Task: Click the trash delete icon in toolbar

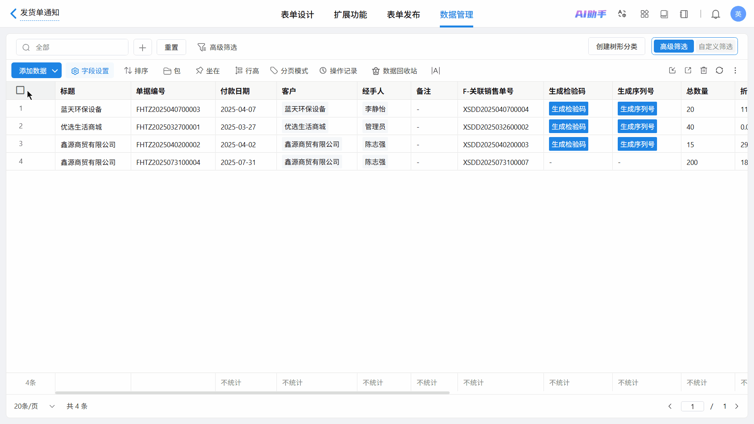Action: point(704,70)
